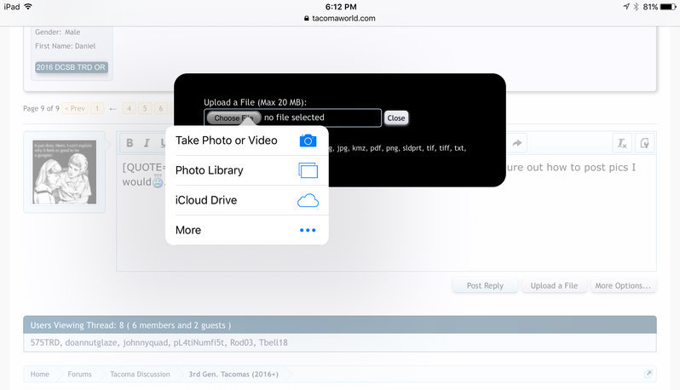Click the 'First Name: Daniel' text
Screen dimensions: 680x390
pos(65,46)
